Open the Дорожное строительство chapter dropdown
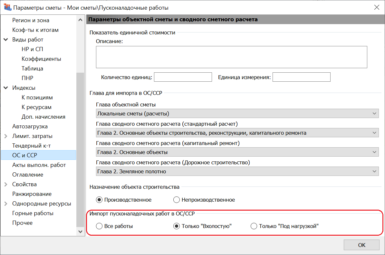 pyautogui.click(x=237, y=171)
